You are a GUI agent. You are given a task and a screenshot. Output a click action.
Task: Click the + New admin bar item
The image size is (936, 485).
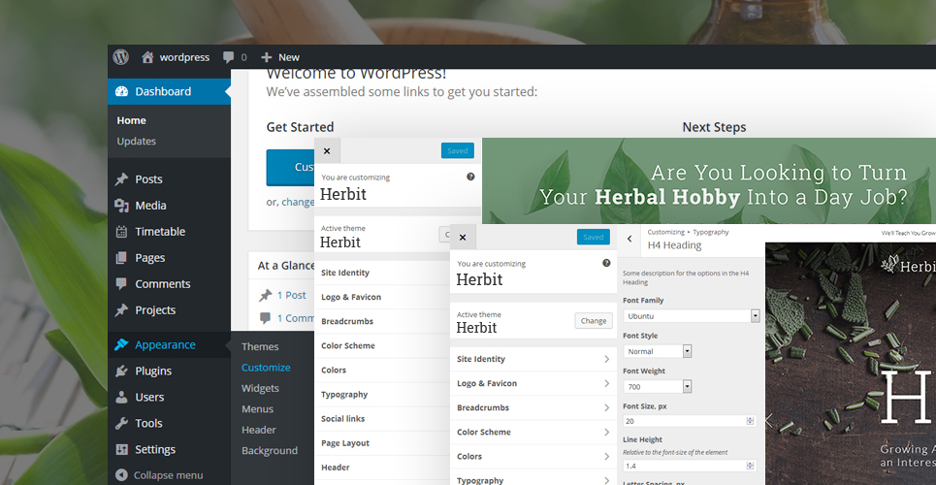[280, 57]
